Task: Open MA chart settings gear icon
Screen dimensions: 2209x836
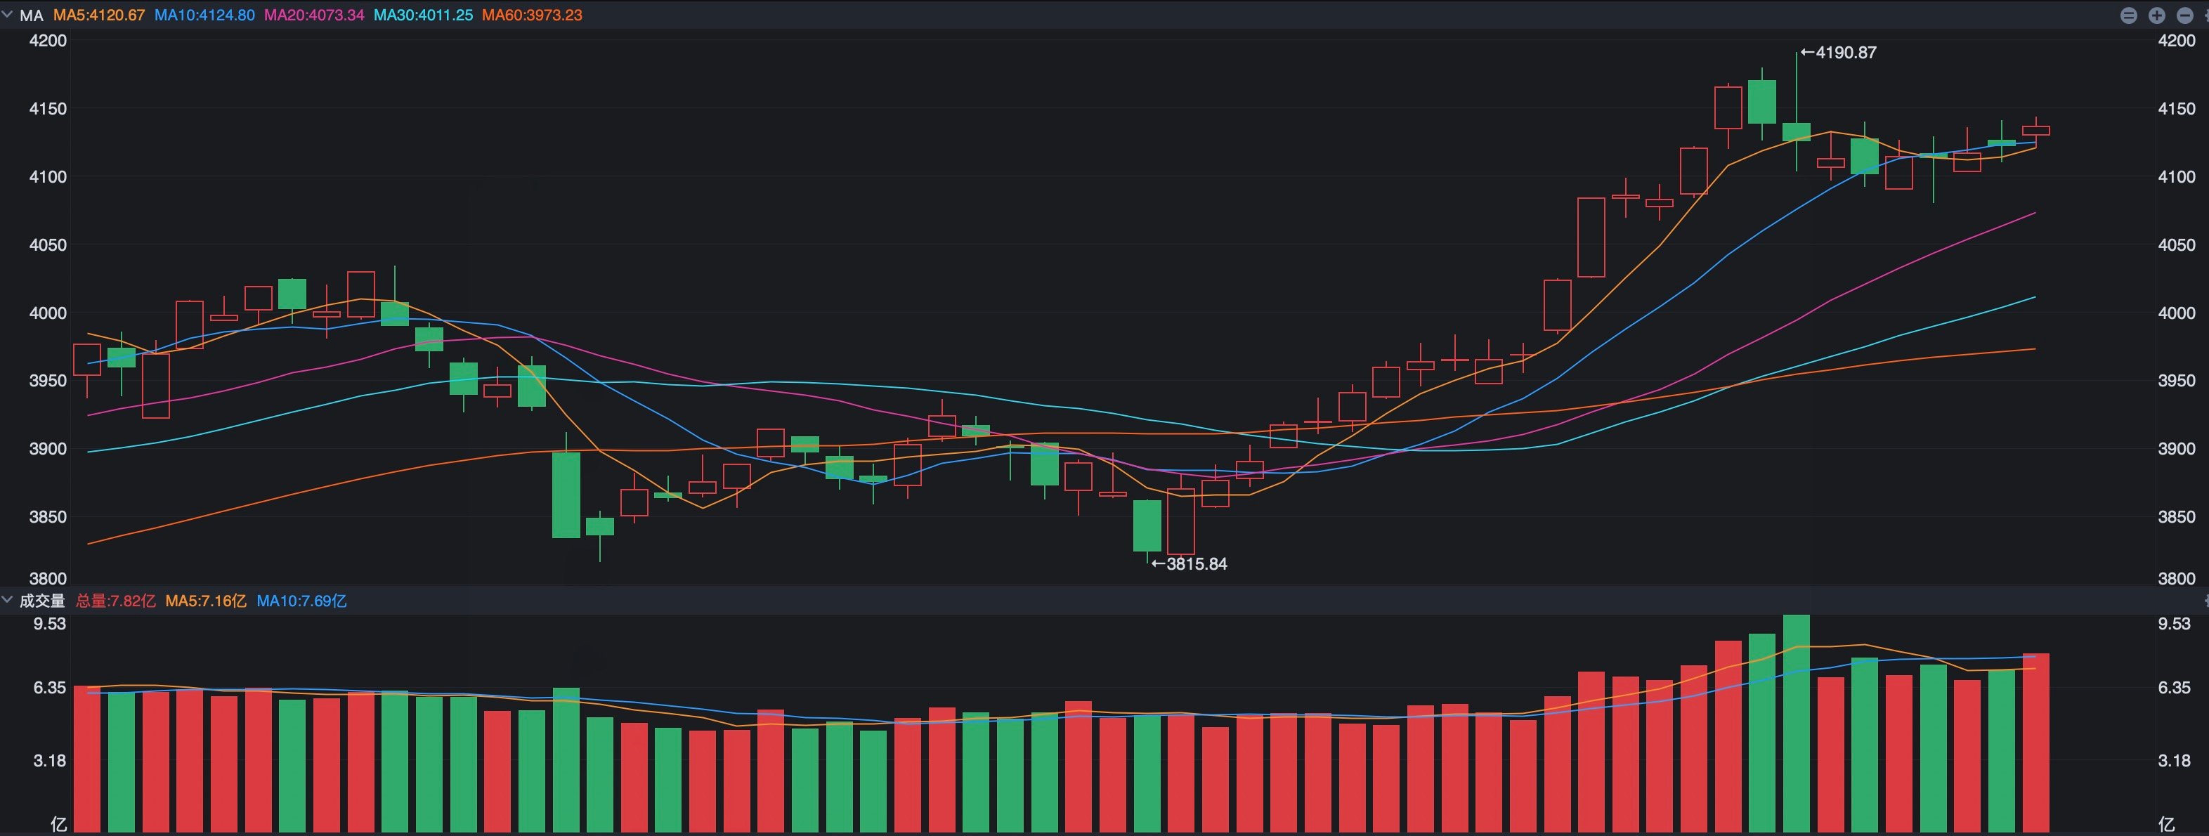Action: click(x=2205, y=15)
